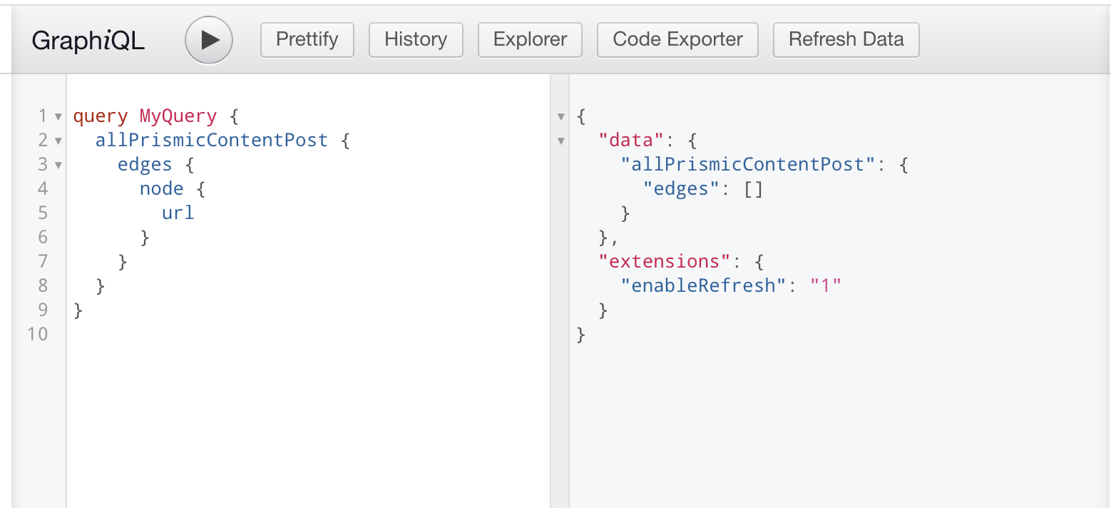
Task: Click the node field on line 4
Action: (162, 188)
